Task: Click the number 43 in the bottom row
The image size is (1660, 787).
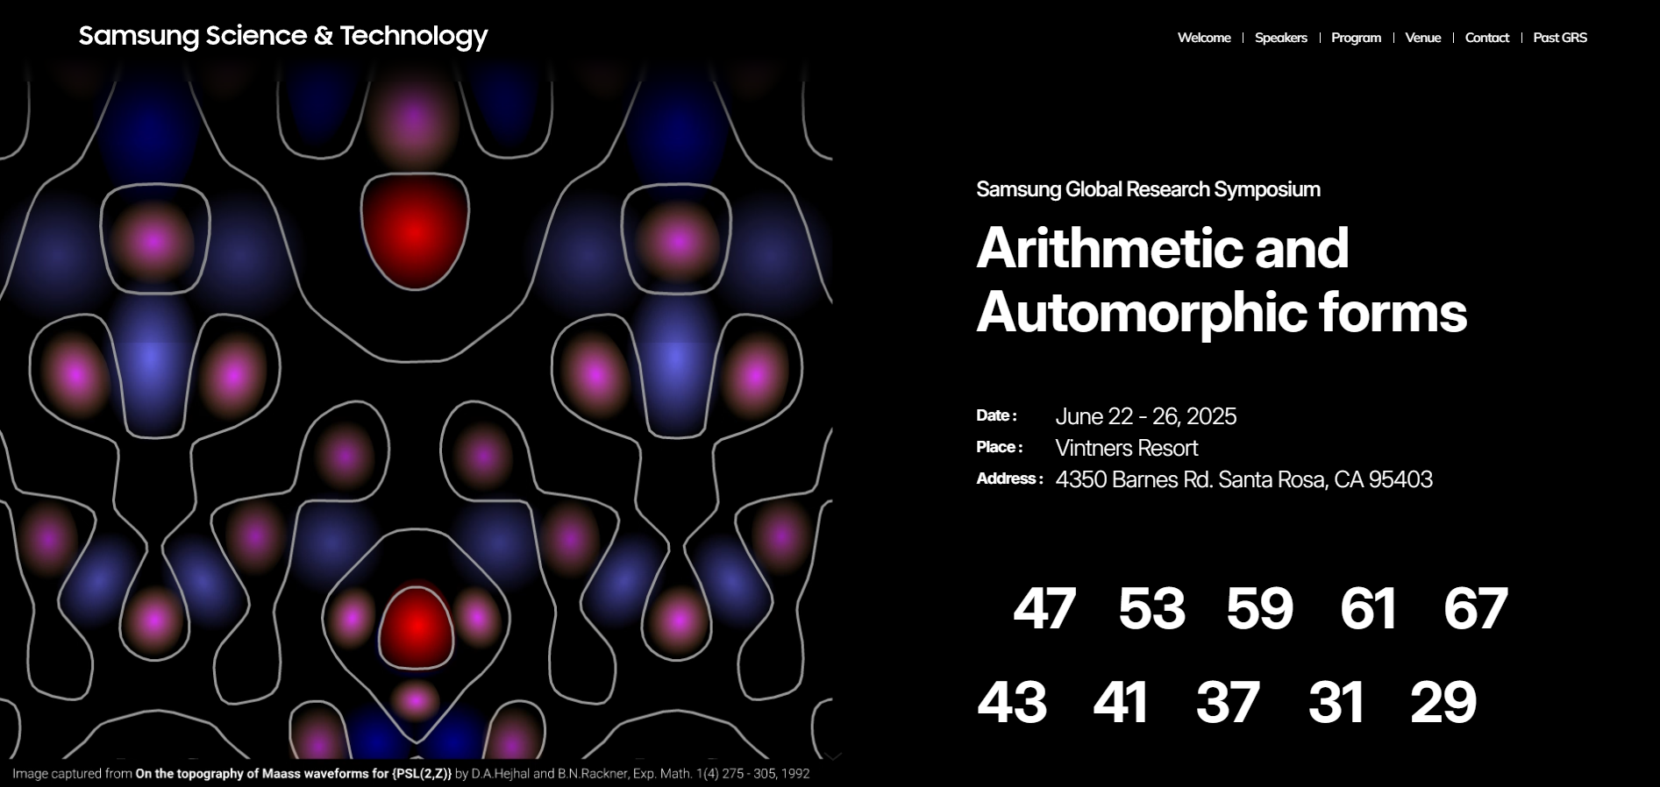Action: tap(1012, 702)
